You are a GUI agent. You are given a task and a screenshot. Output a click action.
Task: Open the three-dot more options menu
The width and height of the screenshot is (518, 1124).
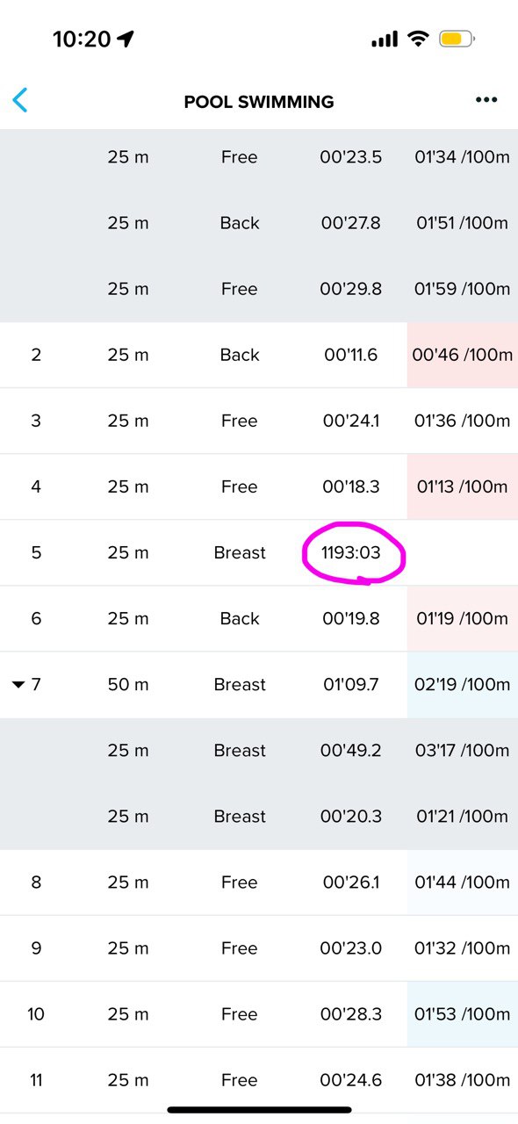click(486, 100)
